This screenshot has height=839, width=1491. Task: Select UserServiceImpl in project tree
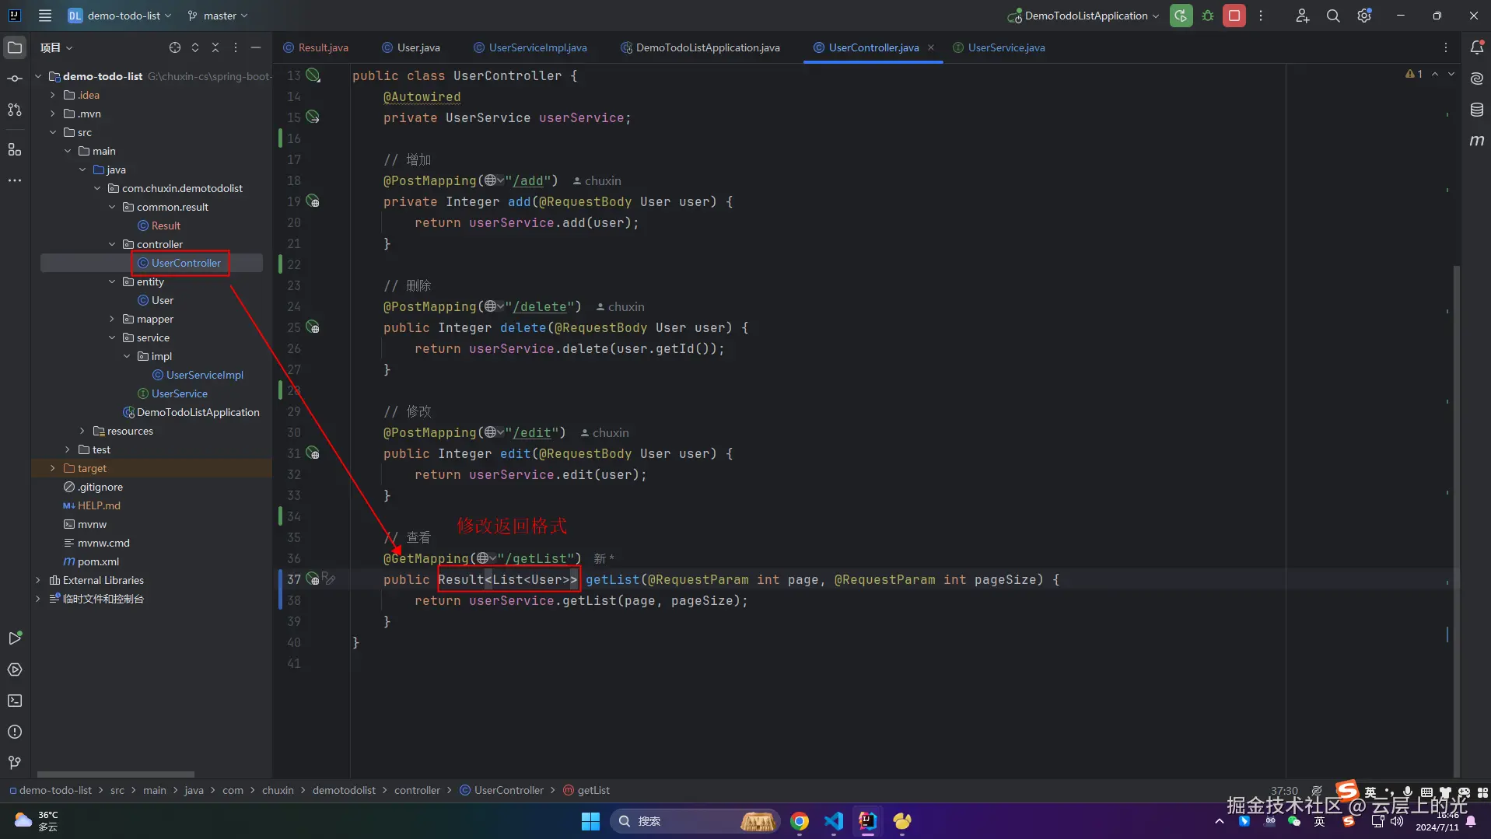click(198, 375)
